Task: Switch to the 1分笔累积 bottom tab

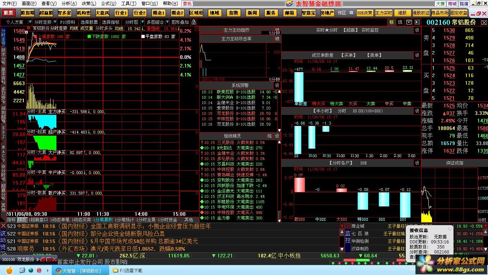Action: [x=103, y=219]
